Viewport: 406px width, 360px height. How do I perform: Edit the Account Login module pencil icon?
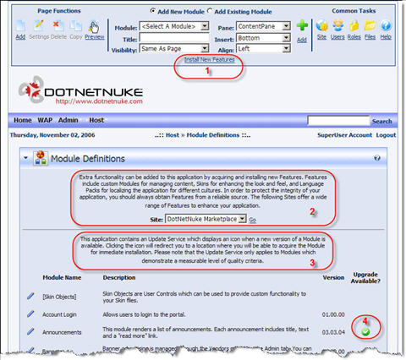coord(30,314)
